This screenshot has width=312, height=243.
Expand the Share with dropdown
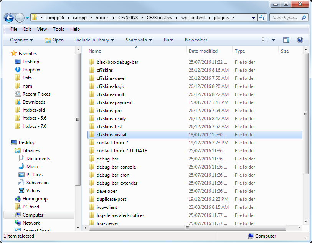(139, 40)
